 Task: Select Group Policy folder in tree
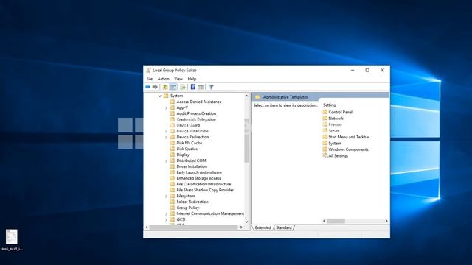click(x=187, y=208)
